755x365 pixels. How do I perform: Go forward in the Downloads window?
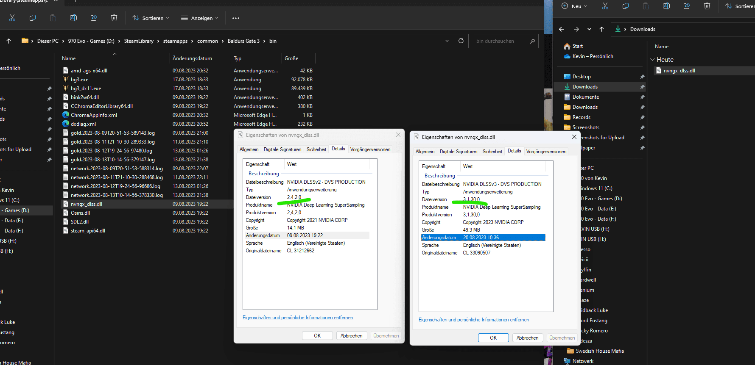pos(576,29)
